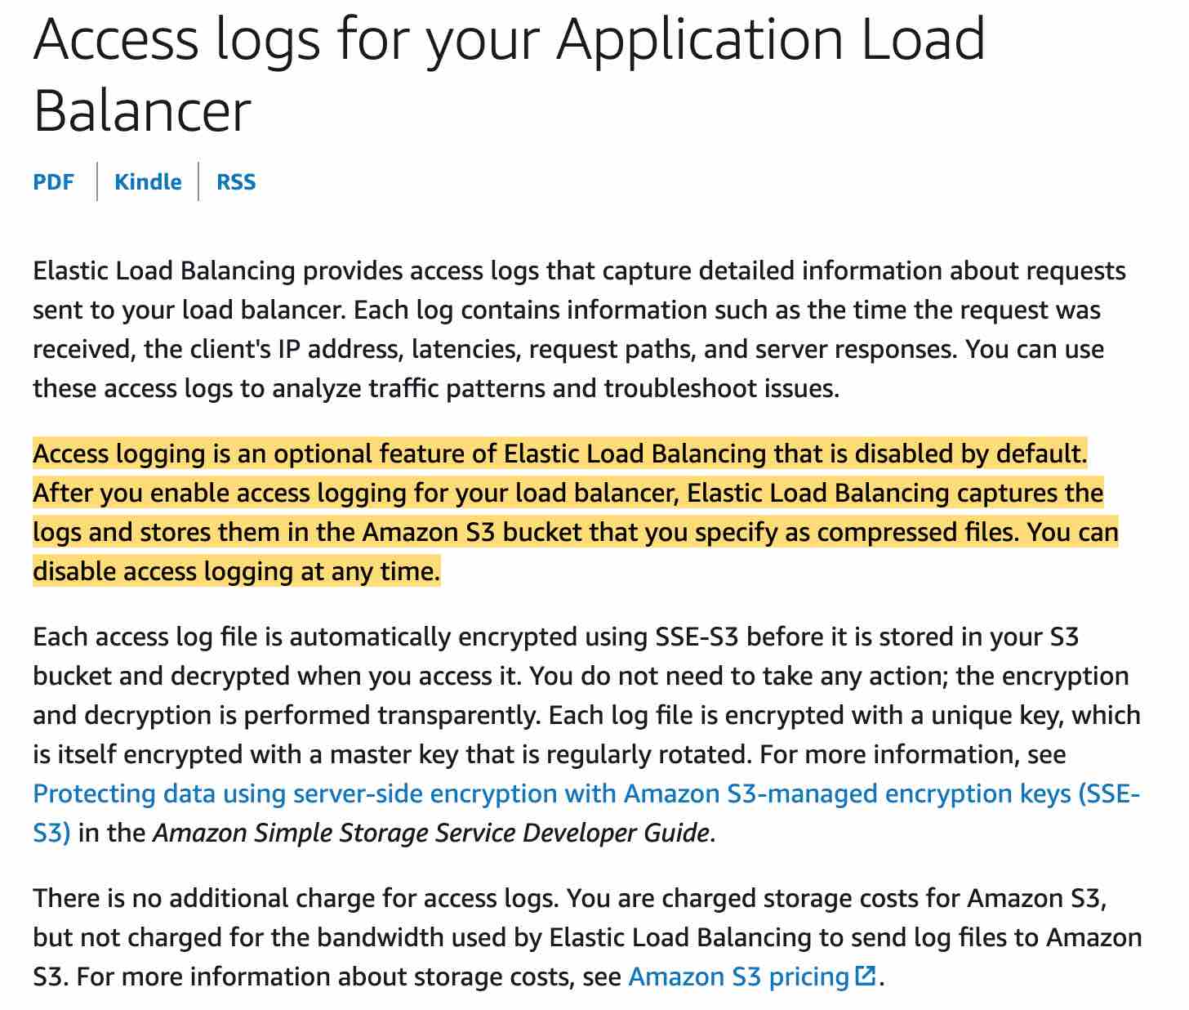Follow the 'Protecting data using server-side encryption' link
The image size is (1189, 1010).
pos(586,793)
